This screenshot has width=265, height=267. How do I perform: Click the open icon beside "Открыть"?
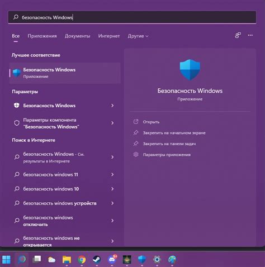(x=136, y=122)
